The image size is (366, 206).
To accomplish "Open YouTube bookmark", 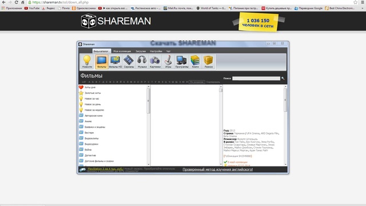I will 32,8.
